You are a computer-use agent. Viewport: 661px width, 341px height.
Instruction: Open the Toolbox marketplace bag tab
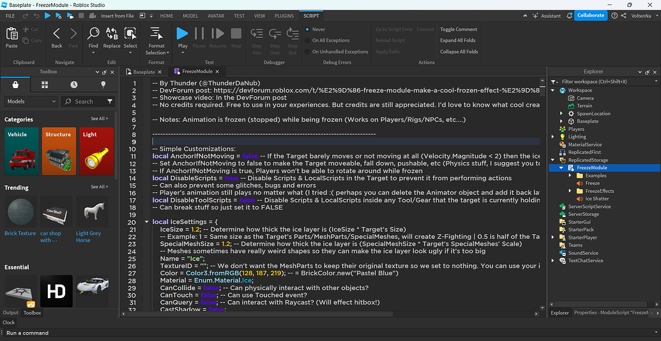coord(15,85)
